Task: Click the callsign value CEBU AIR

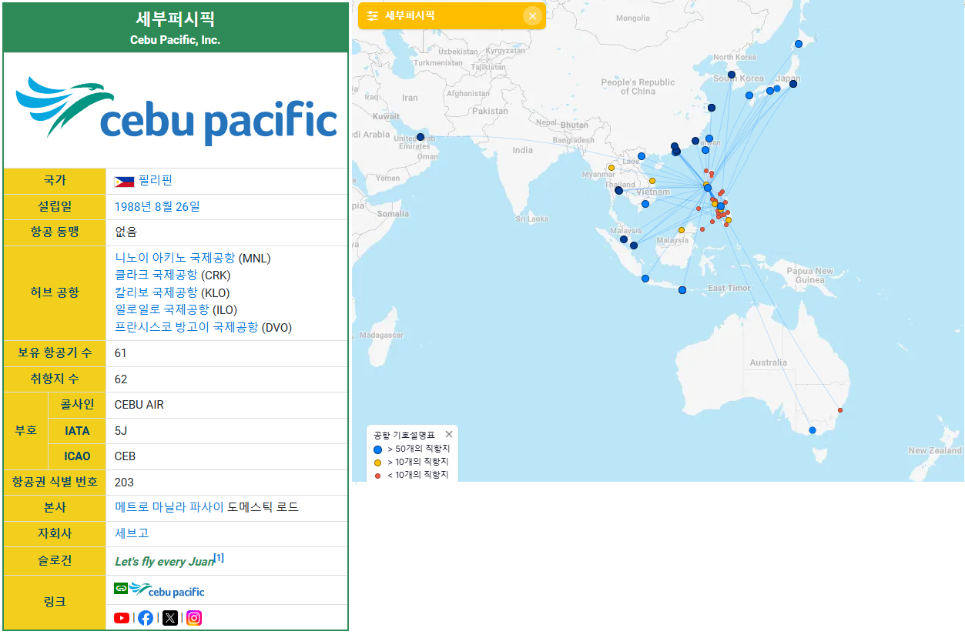Action: click(x=139, y=405)
